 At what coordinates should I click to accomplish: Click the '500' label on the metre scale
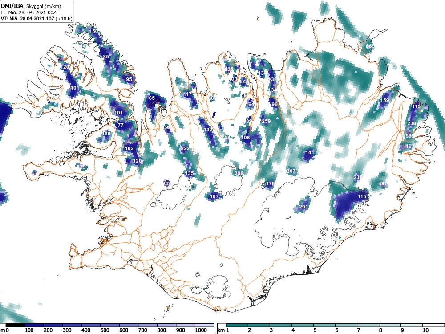click(x=105, y=330)
